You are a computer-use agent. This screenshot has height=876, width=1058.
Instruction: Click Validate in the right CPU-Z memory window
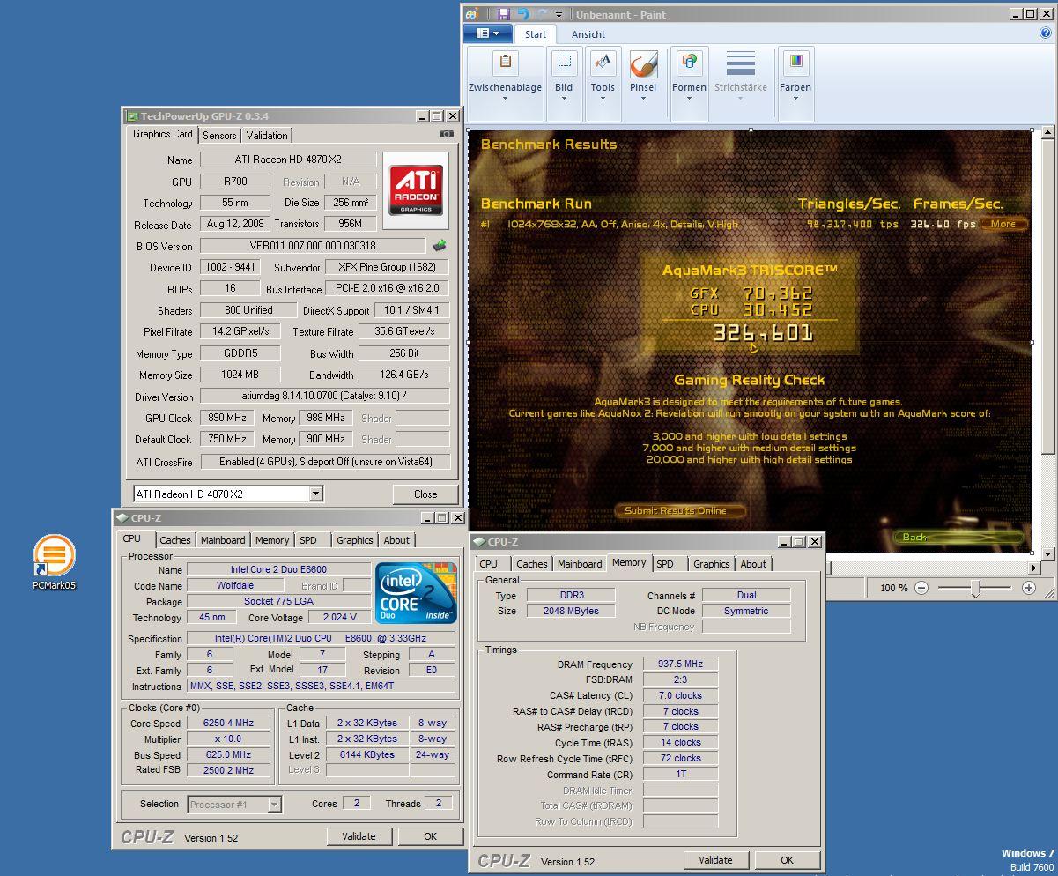coord(715,860)
